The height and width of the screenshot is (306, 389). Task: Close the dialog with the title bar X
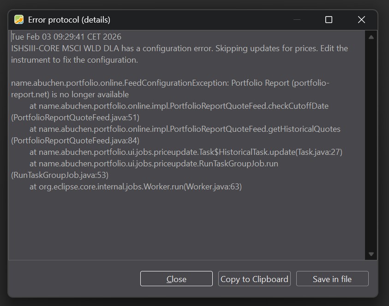pyautogui.click(x=361, y=19)
